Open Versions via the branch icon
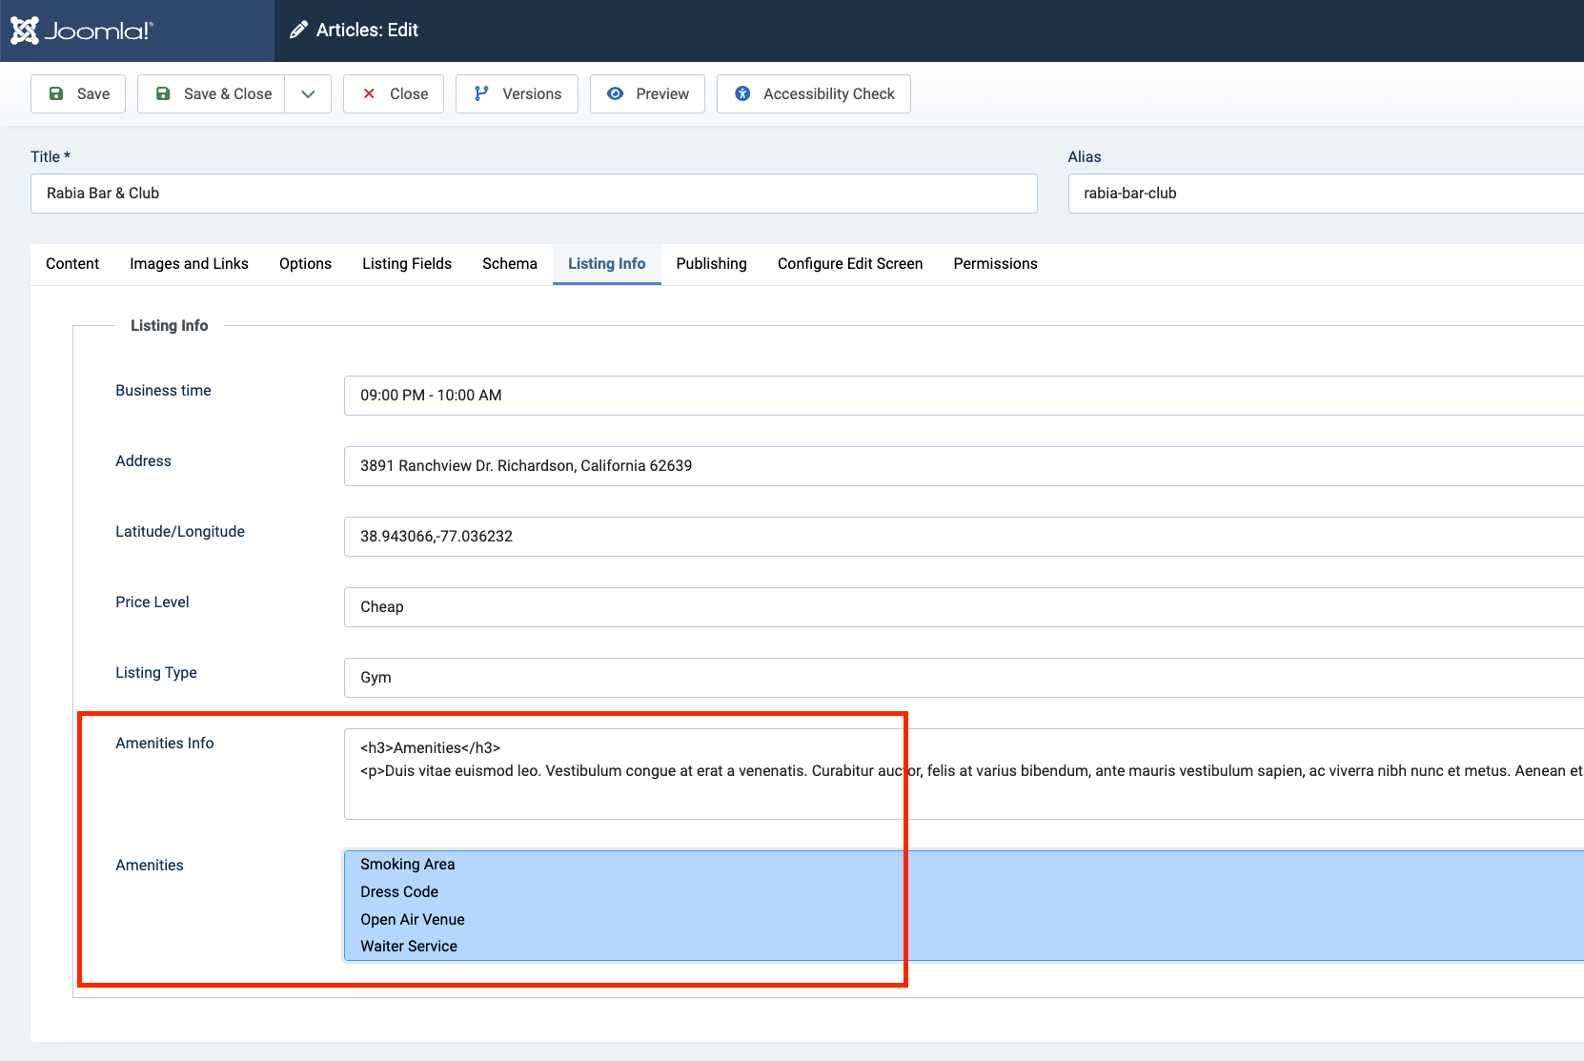 (481, 93)
